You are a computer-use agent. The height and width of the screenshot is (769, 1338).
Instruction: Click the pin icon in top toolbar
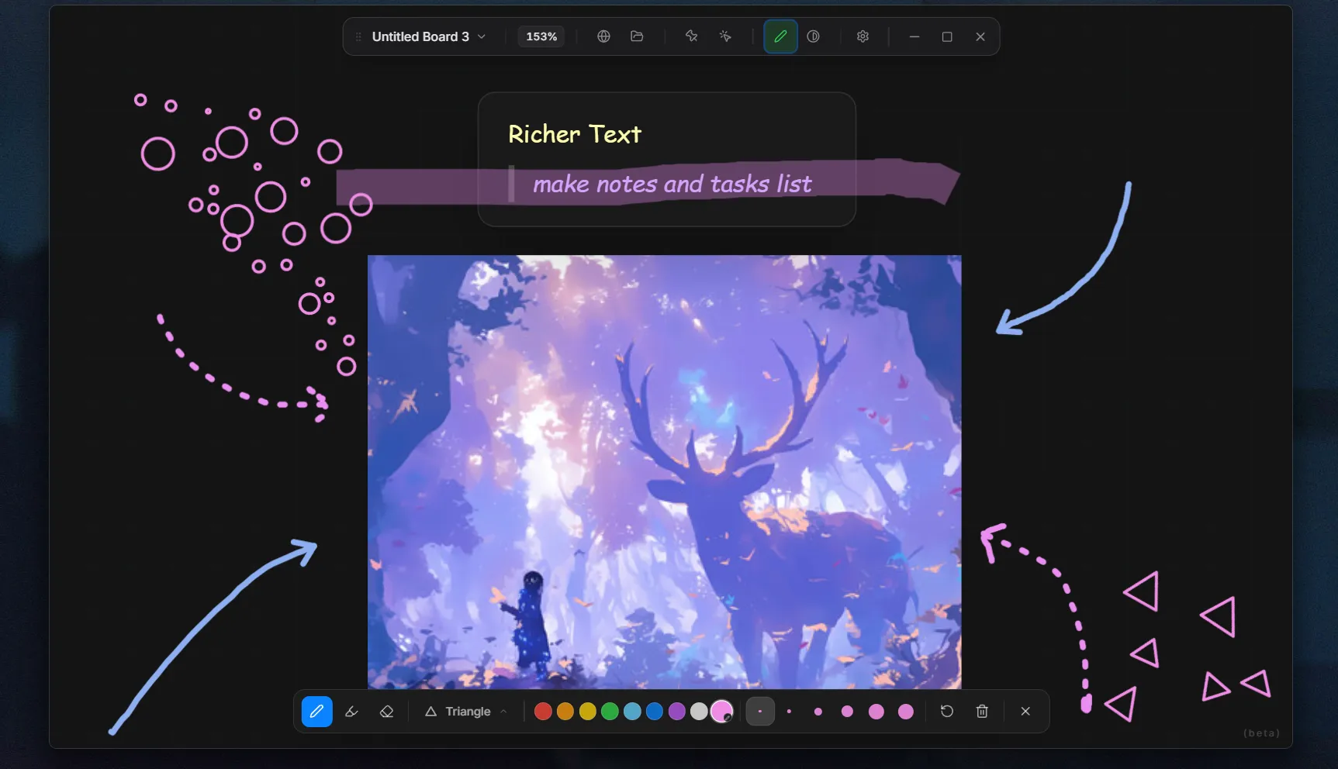pyautogui.click(x=691, y=36)
